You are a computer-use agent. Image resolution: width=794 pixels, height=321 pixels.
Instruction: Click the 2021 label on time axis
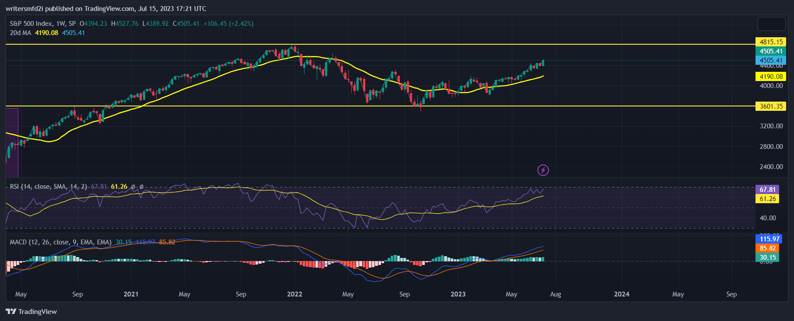pyautogui.click(x=131, y=294)
